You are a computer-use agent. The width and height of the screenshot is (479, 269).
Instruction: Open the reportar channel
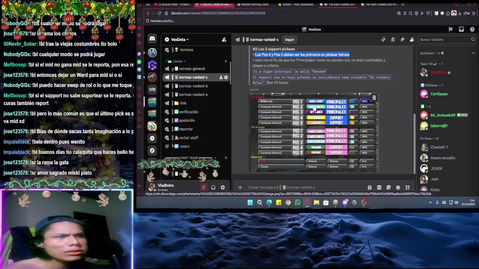pyautogui.click(x=197, y=129)
